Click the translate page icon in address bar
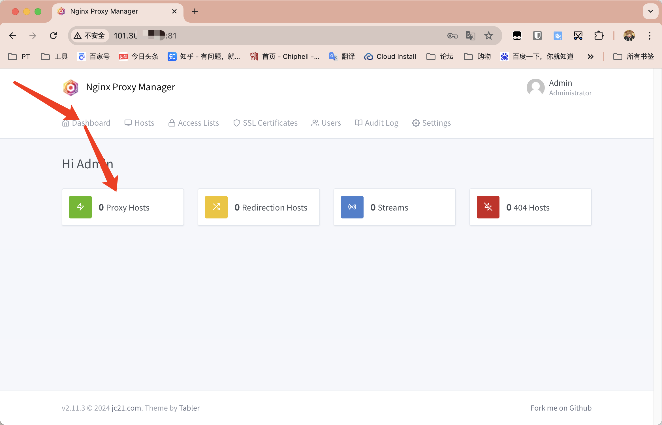 [471, 36]
